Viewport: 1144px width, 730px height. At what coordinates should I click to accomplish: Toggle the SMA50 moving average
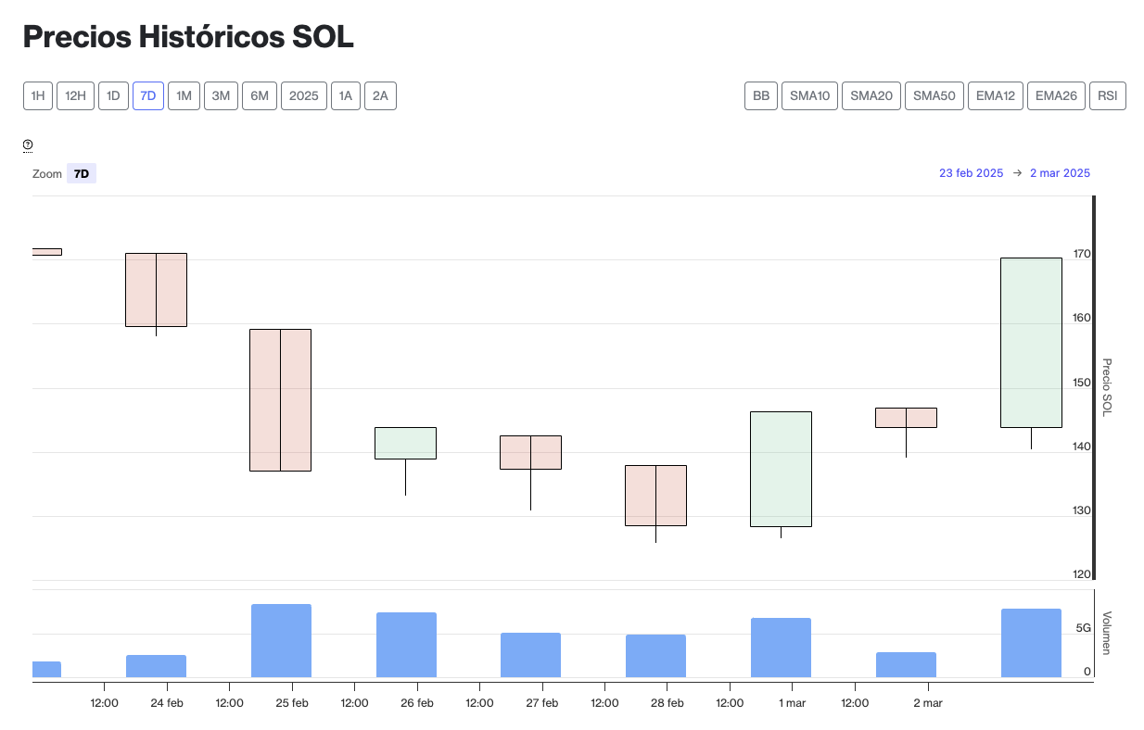pos(934,96)
